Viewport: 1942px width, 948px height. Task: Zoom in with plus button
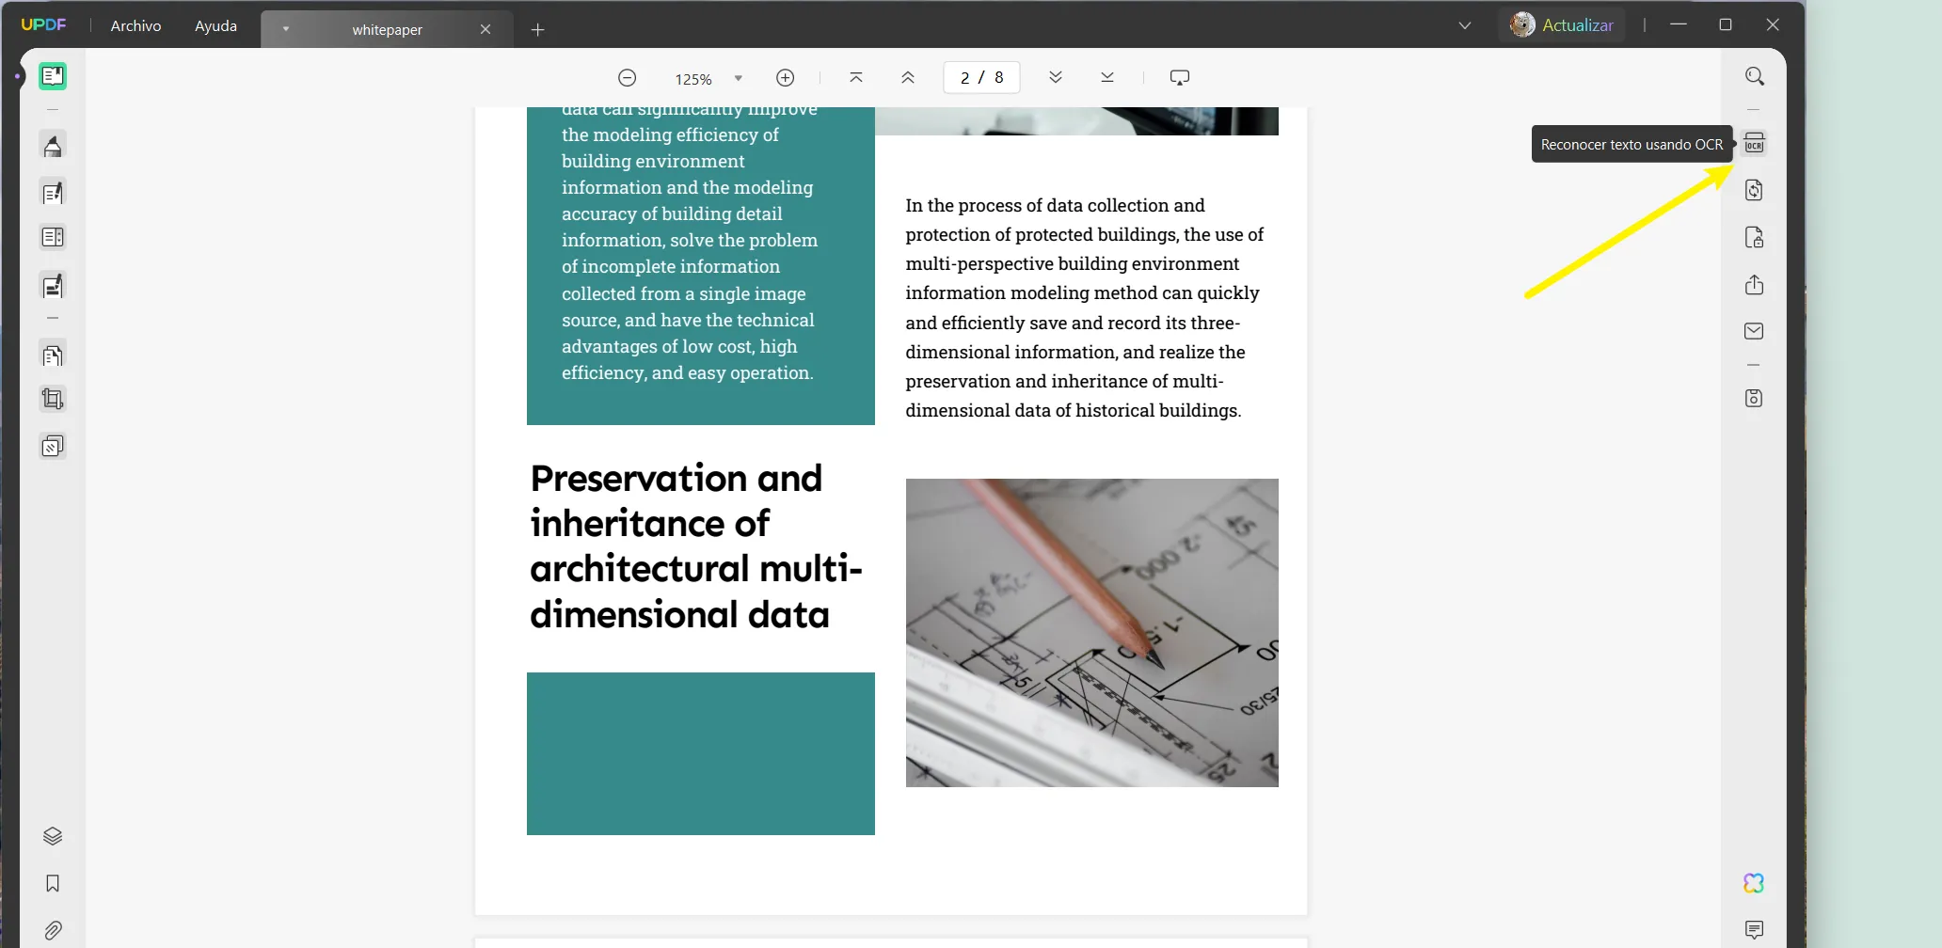coord(786,78)
